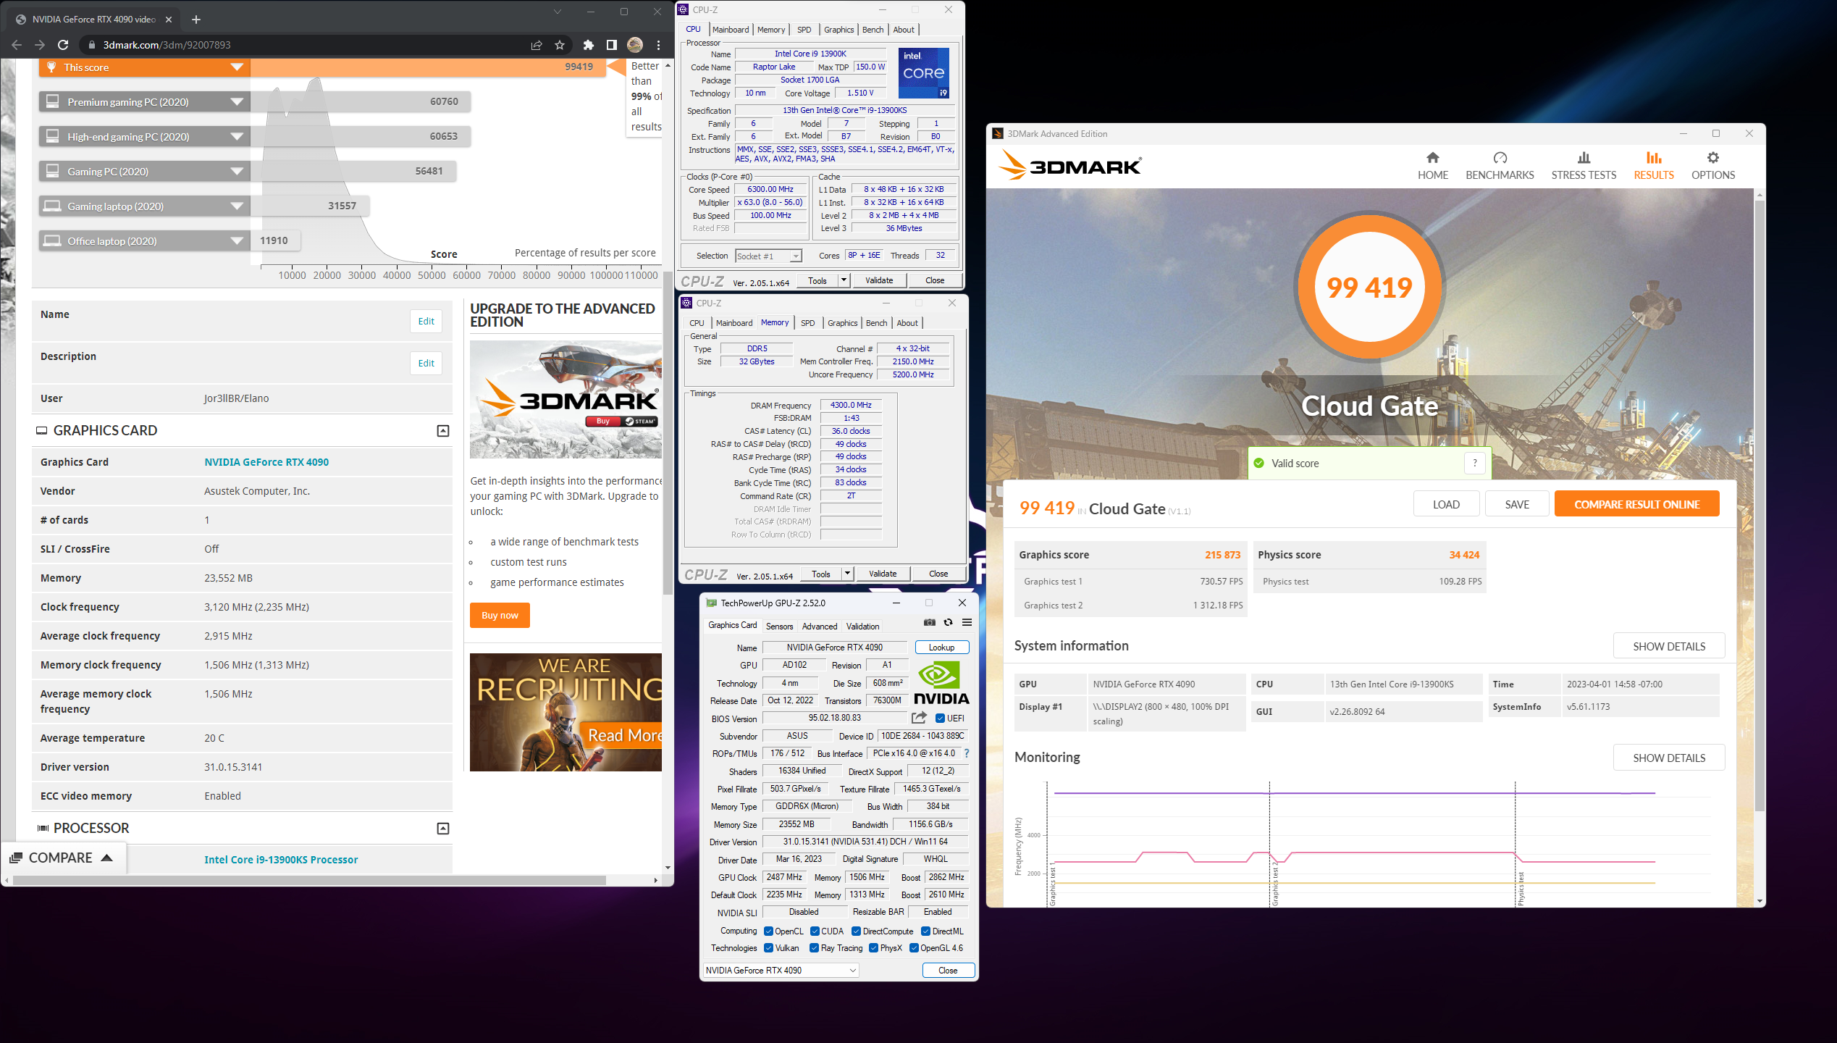Expand High-end gaming PC (2020) dropdown
The height and width of the screenshot is (1043, 1837).
pyautogui.click(x=237, y=137)
